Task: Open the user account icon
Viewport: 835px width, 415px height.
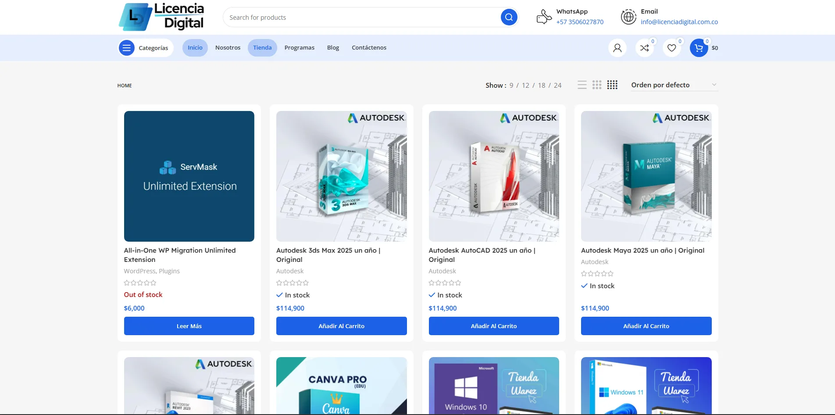Action: 617,48
